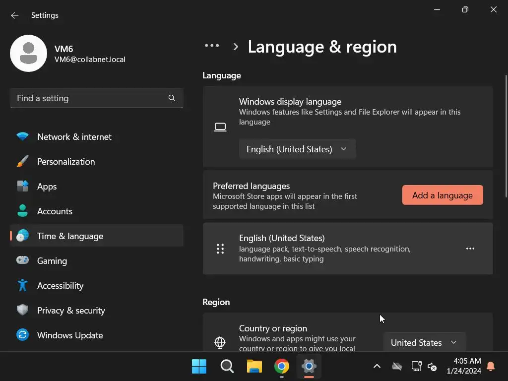
Task: Click into Find a setting search box
Action: (97, 98)
